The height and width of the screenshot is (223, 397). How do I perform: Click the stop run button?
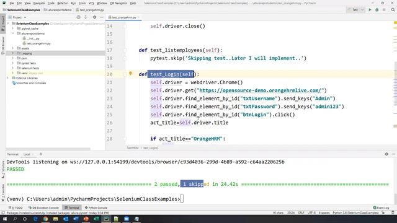pyautogui.click(x=384, y=10)
